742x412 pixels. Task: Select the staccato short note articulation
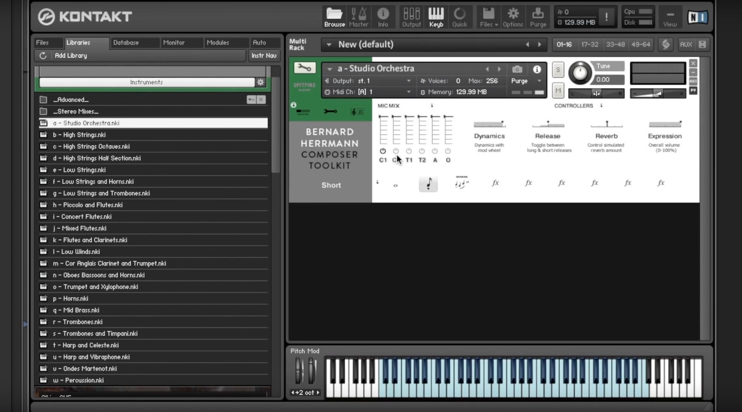pos(428,183)
